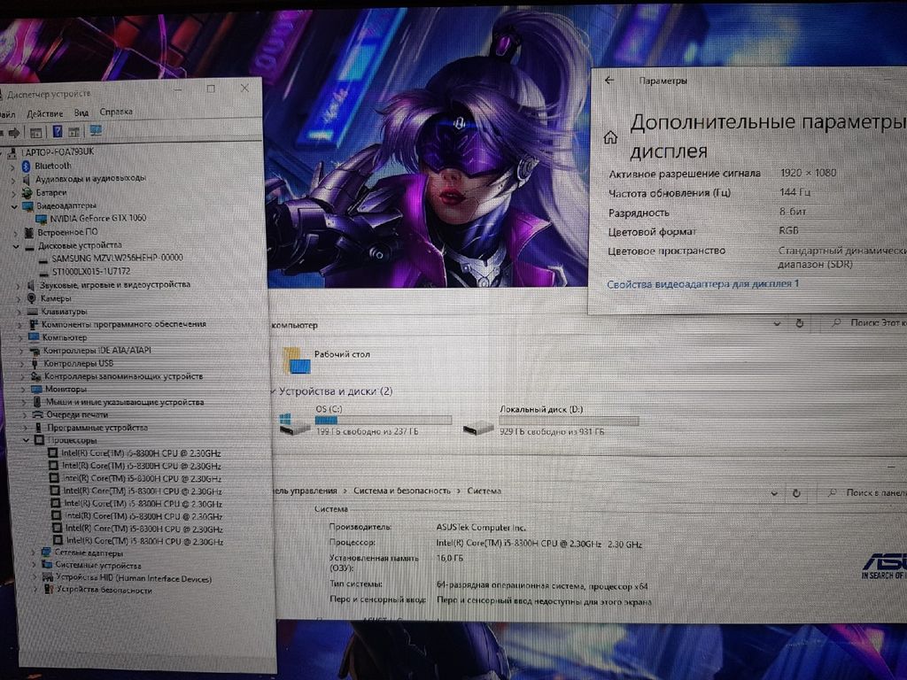Collapse the Процессоры category
The width and height of the screenshot is (907, 680).
(26, 440)
